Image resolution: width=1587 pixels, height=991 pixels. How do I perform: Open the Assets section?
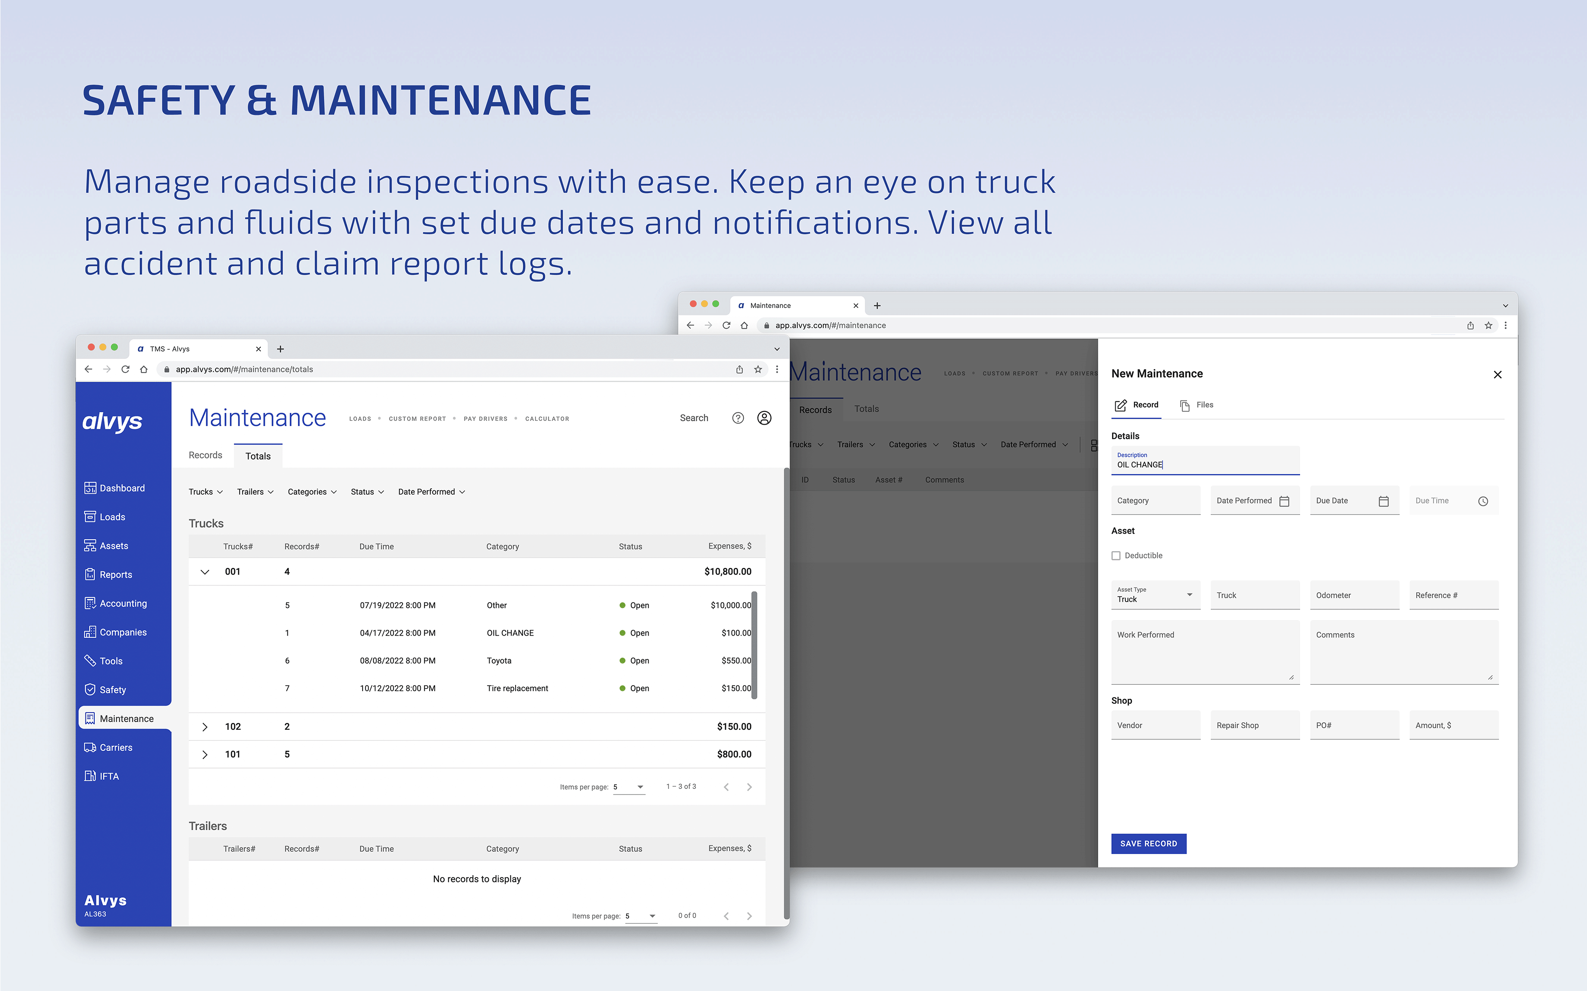point(113,545)
